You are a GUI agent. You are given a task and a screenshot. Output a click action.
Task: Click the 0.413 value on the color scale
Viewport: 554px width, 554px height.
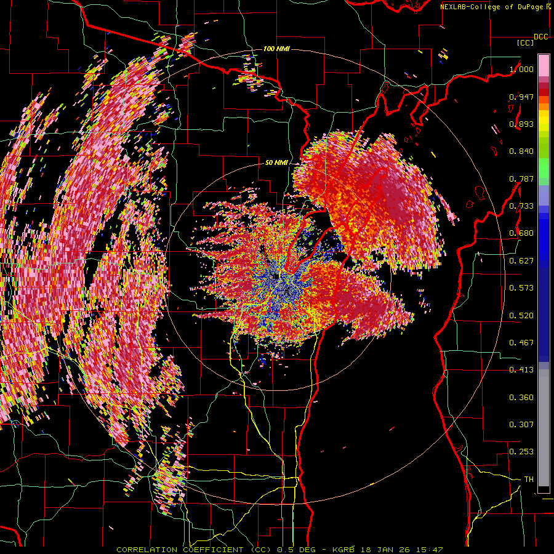pyautogui.click(x=521, y=370)
